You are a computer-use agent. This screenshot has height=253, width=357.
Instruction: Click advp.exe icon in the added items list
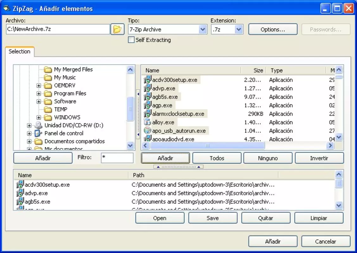20,193
